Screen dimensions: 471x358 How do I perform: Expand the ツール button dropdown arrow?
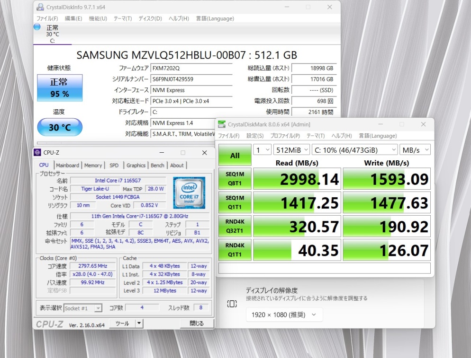click(x=139, y=323)
